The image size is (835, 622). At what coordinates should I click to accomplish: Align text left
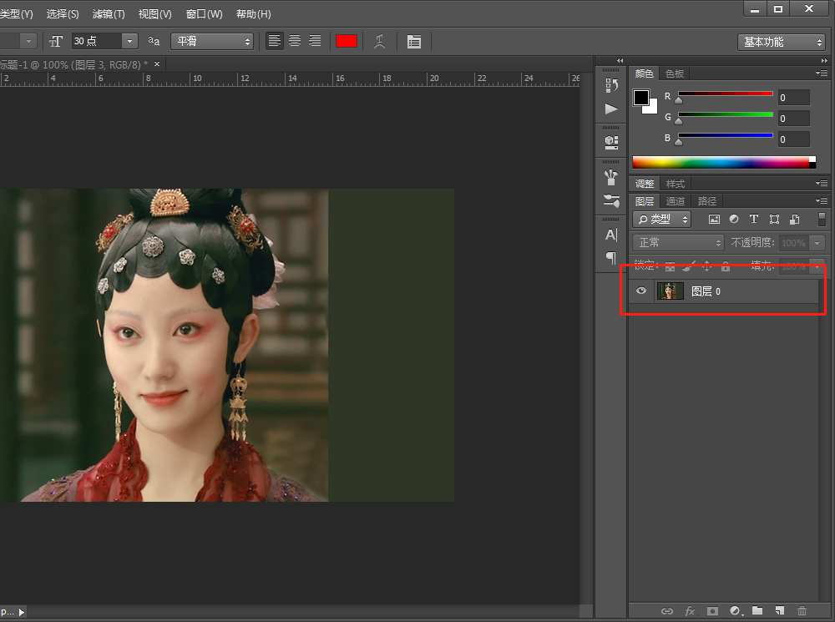pos(274,41)
